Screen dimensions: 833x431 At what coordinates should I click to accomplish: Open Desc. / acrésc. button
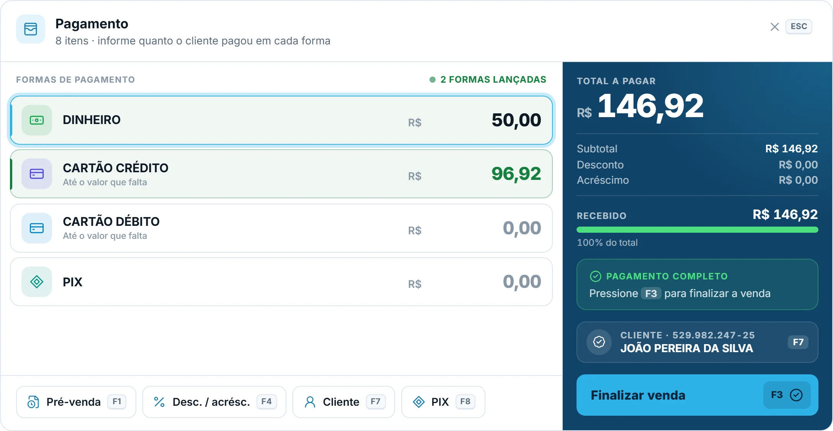pyautogui.click(x=214, y=402)
